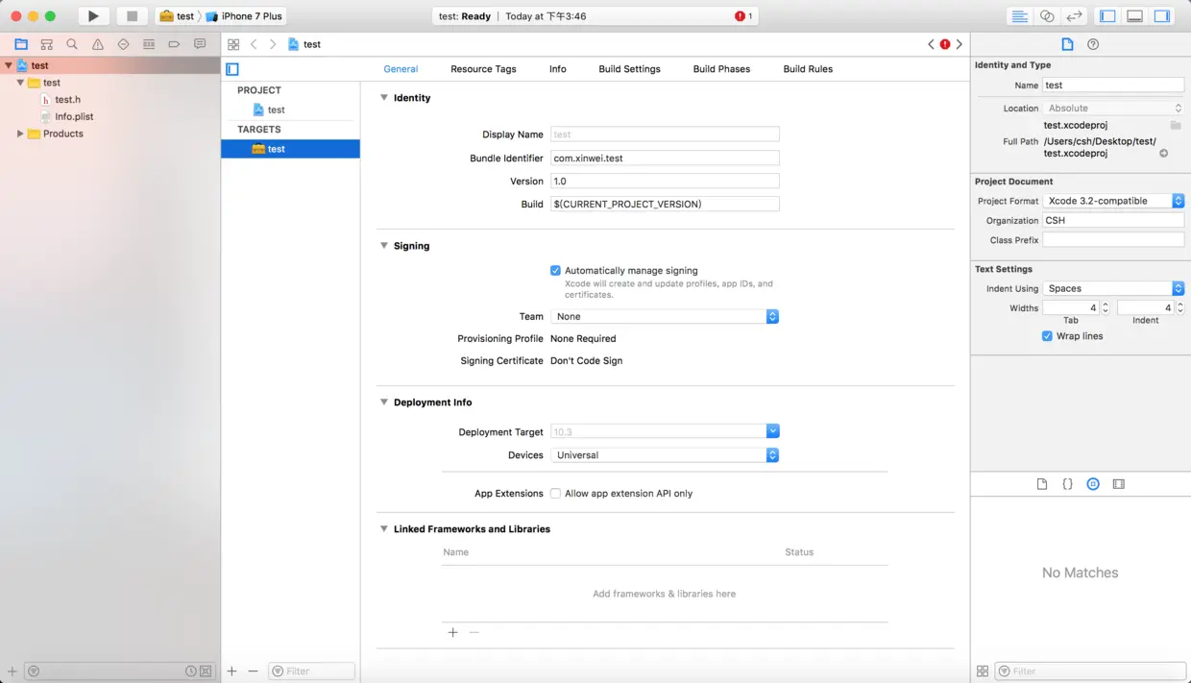Open the Debug navigator

coord(149,44)
